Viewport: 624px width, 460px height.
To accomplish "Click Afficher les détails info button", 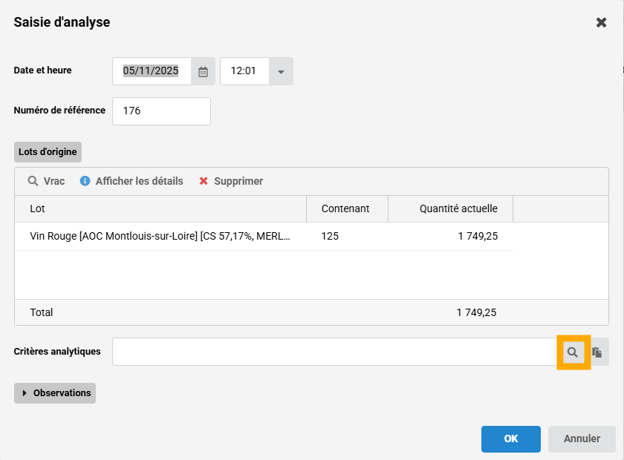I will click(131, 181).
